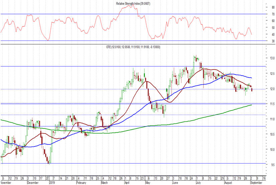Select the 10.5 price axis label
The height and width of the screenshot is (185, 276).
(272, 134)
